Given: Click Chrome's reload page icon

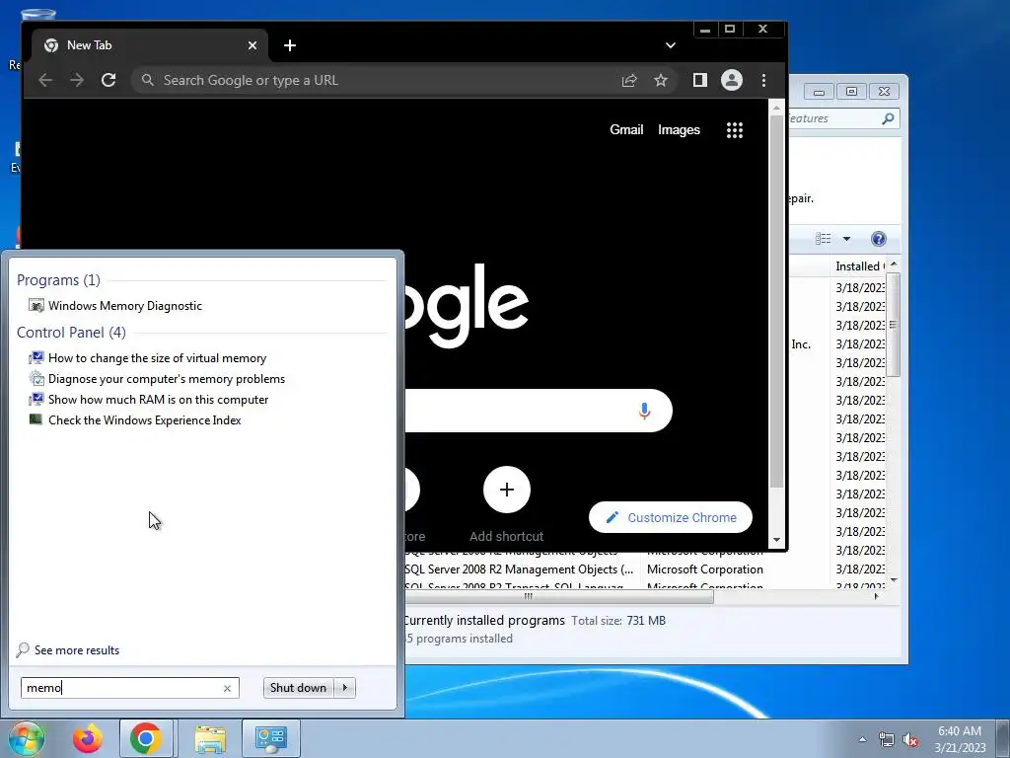Looking at the screenshot, I should (x=108, y=80).
